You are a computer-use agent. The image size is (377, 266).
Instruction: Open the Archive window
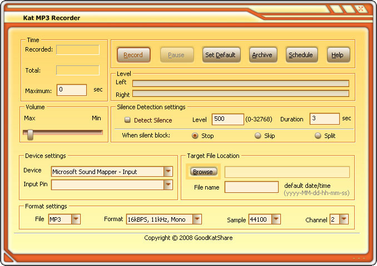coord(262,55)
